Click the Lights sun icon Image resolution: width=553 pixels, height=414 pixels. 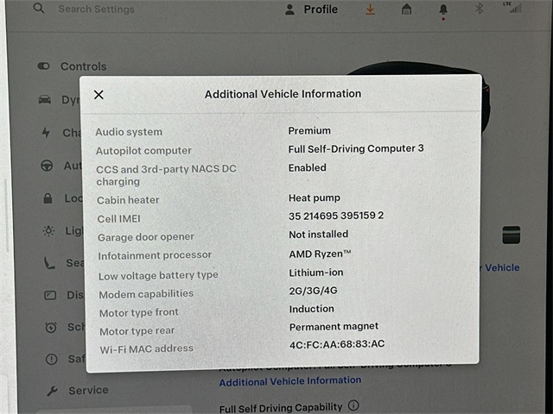coord(48,231)
